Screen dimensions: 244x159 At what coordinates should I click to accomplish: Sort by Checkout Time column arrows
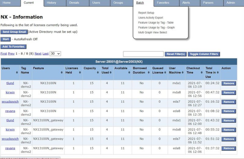pyautogui.click(x=202, y=72)
